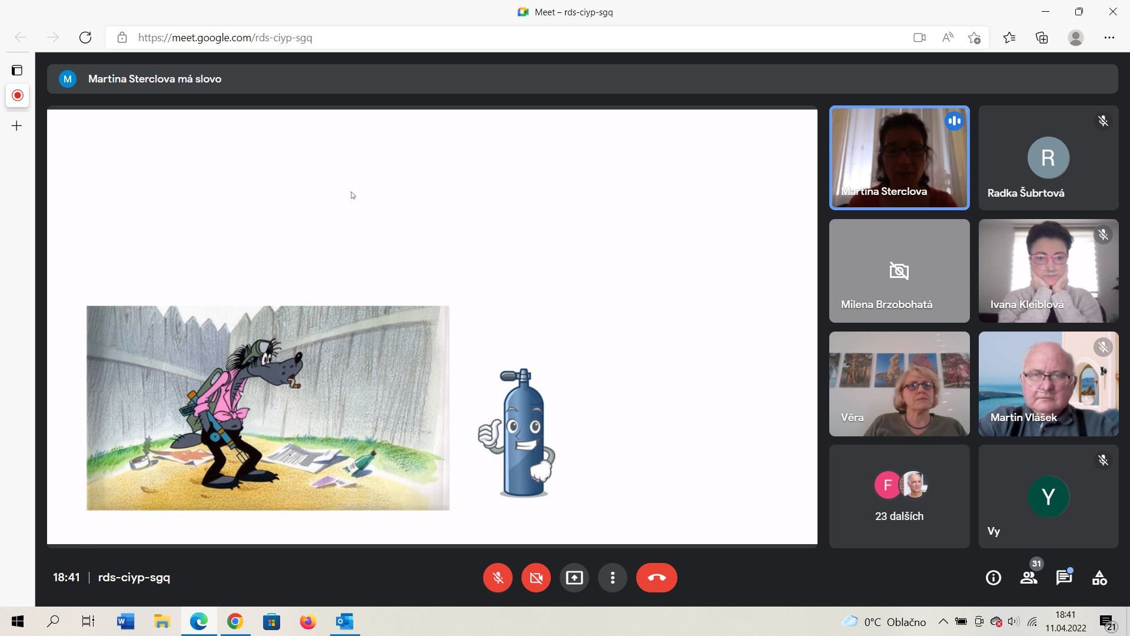Open the taskbar clock showing 18:41
Screen dimensions: 1130x636
point(1066,621)
